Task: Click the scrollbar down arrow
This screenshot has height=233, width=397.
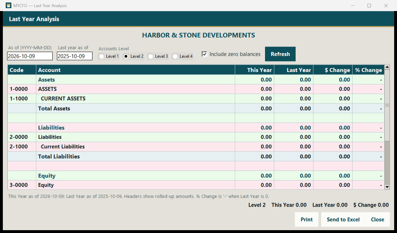Action: pos(387,187)
